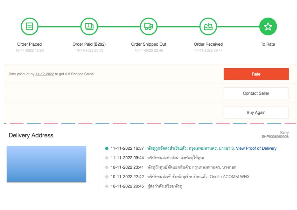Open the View Proof of Delivery link
Image resolution: width=297 pixels, height=210 pixels.
(x=256, y=148)
